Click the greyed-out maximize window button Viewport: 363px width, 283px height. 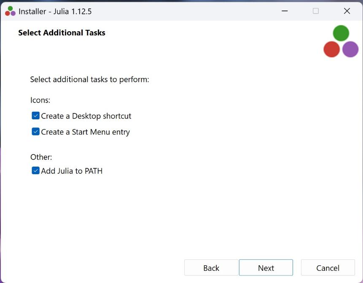coord(315,11)
